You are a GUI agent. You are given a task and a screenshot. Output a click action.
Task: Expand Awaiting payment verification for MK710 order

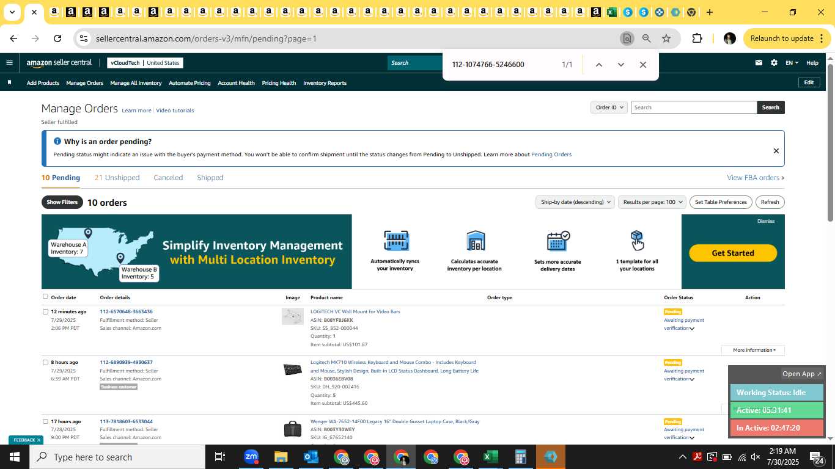[x=692, y=379]
